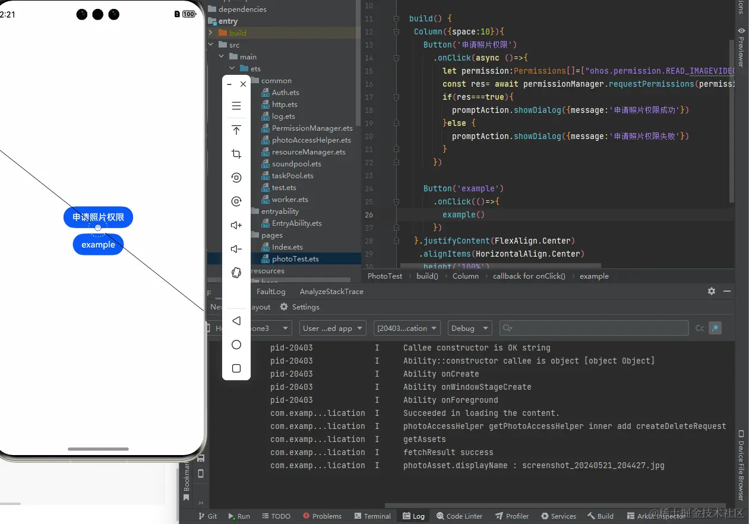The image size is (749, 524).
Task: Toggle the Cc match case filter
Action: click(x=700, y=328)
